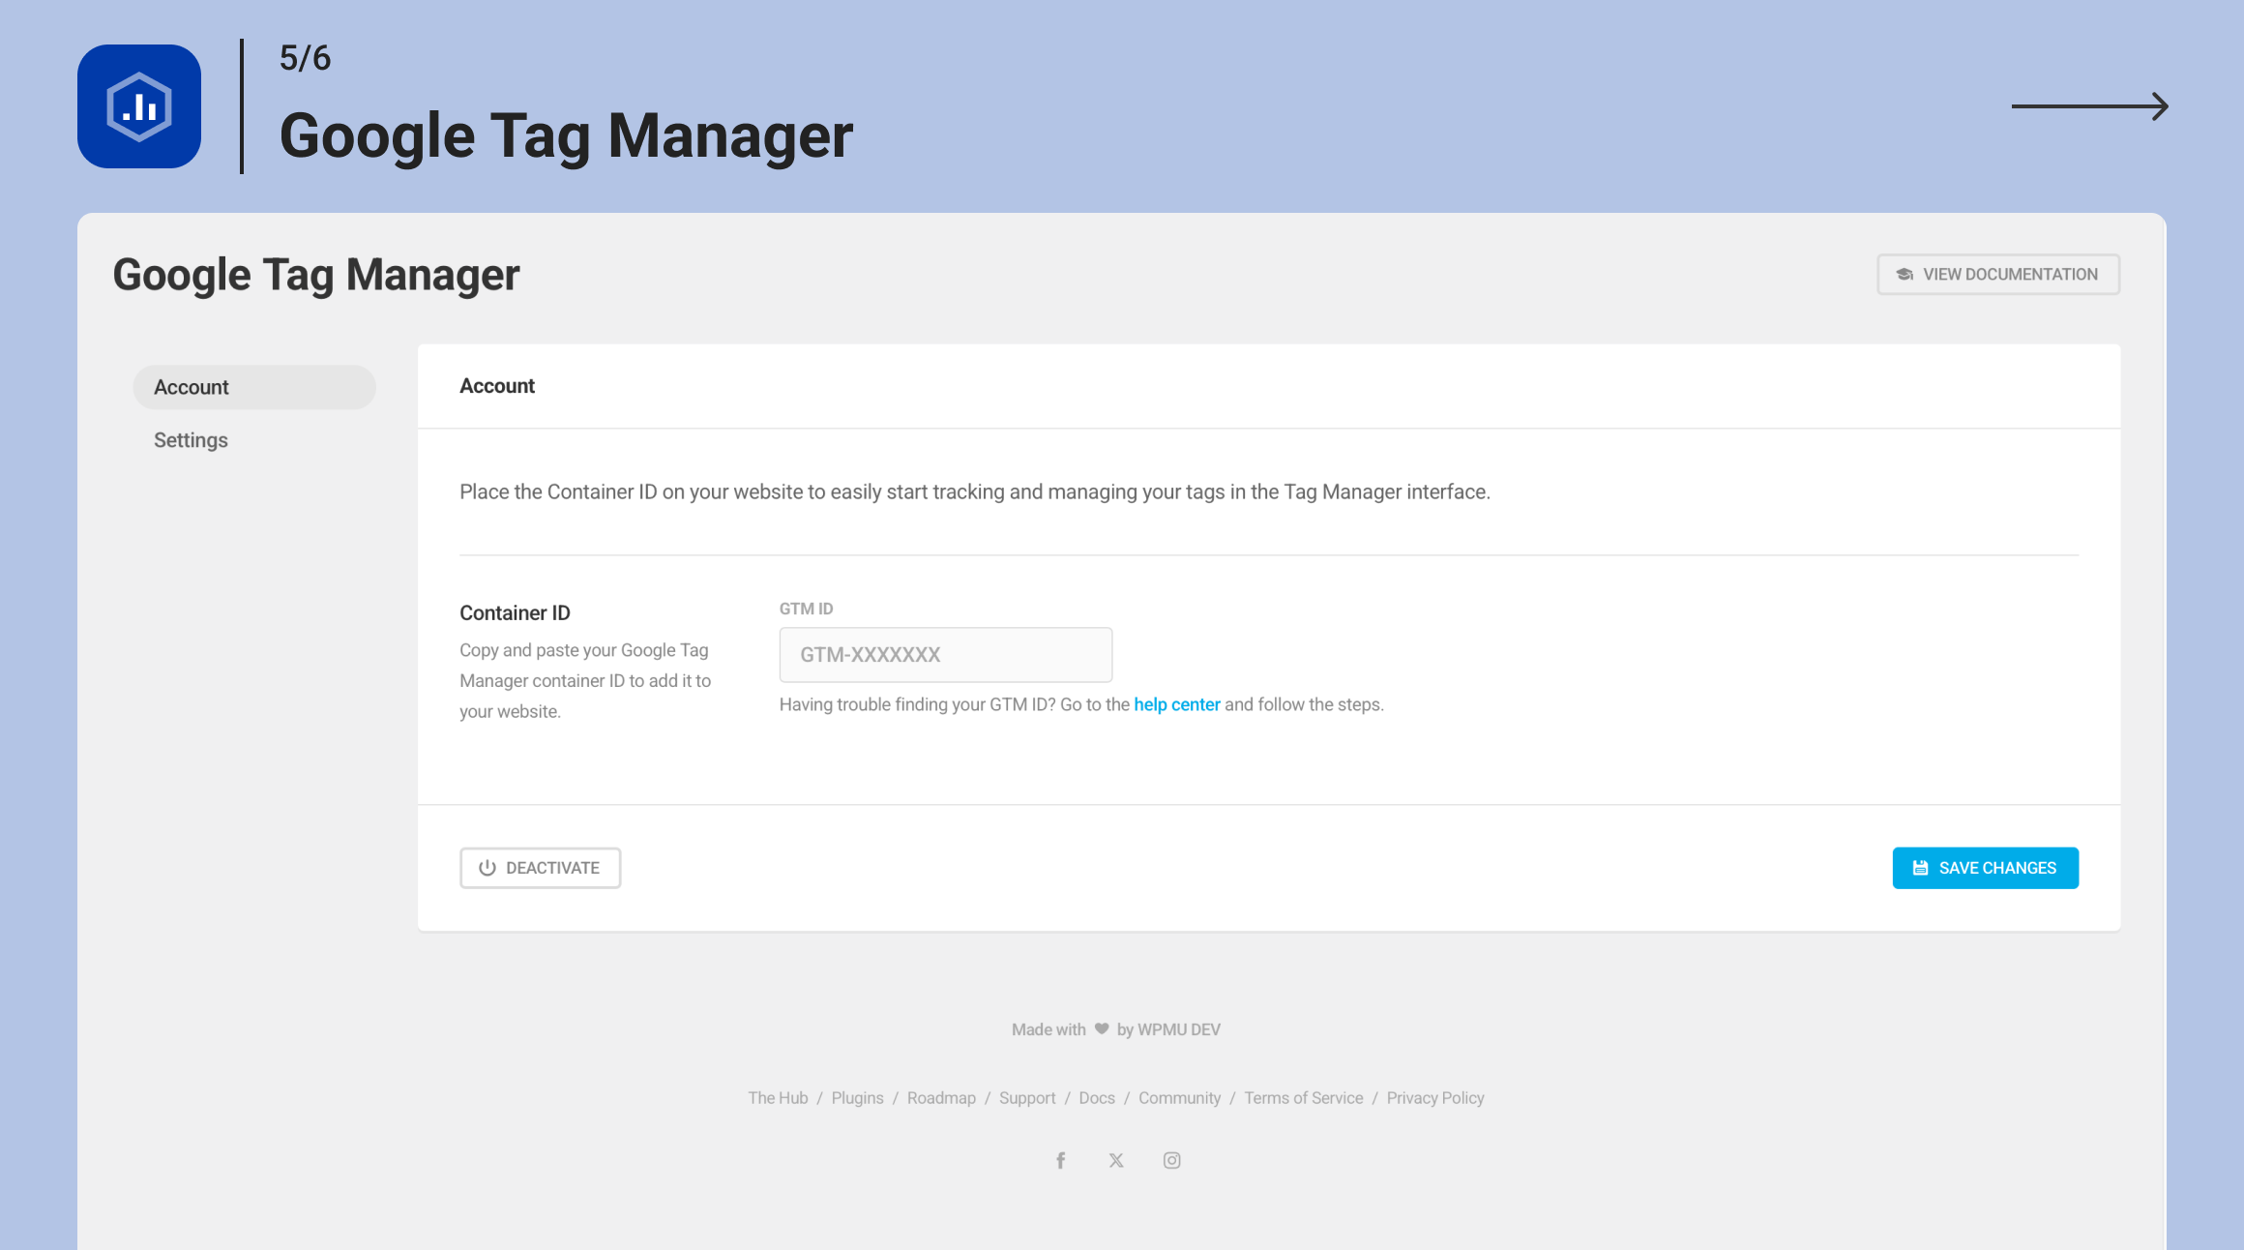The width and height of the screenshot is (2244, 1250).
Task: Open the Roadmap footer link
Action: pos(941,1098)
